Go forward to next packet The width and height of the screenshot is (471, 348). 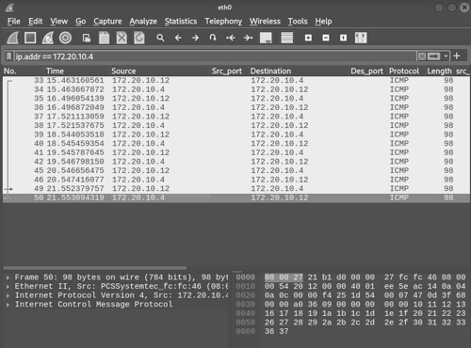[x=195, y=38]
